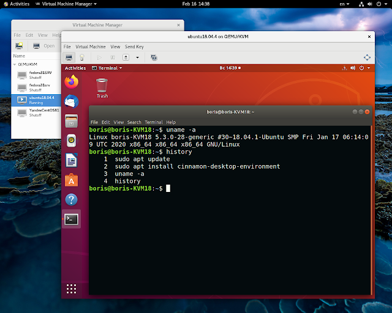Click guest power icon in top bar
This screenshot has height=313, width=392.
click(x=361, y=68)
